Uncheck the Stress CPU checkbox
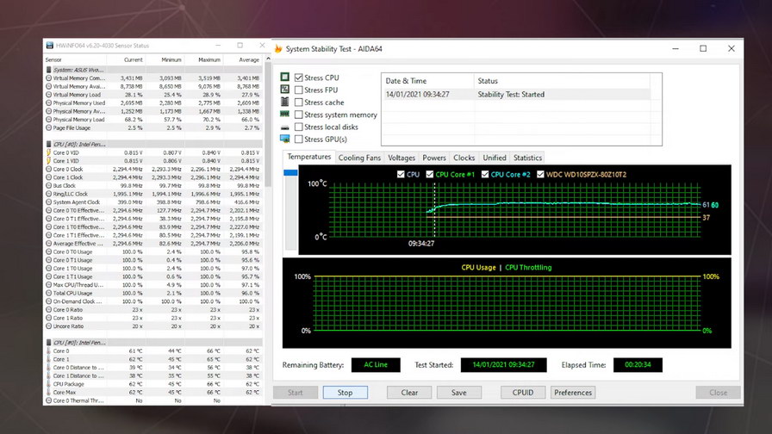 coord(299,77)
